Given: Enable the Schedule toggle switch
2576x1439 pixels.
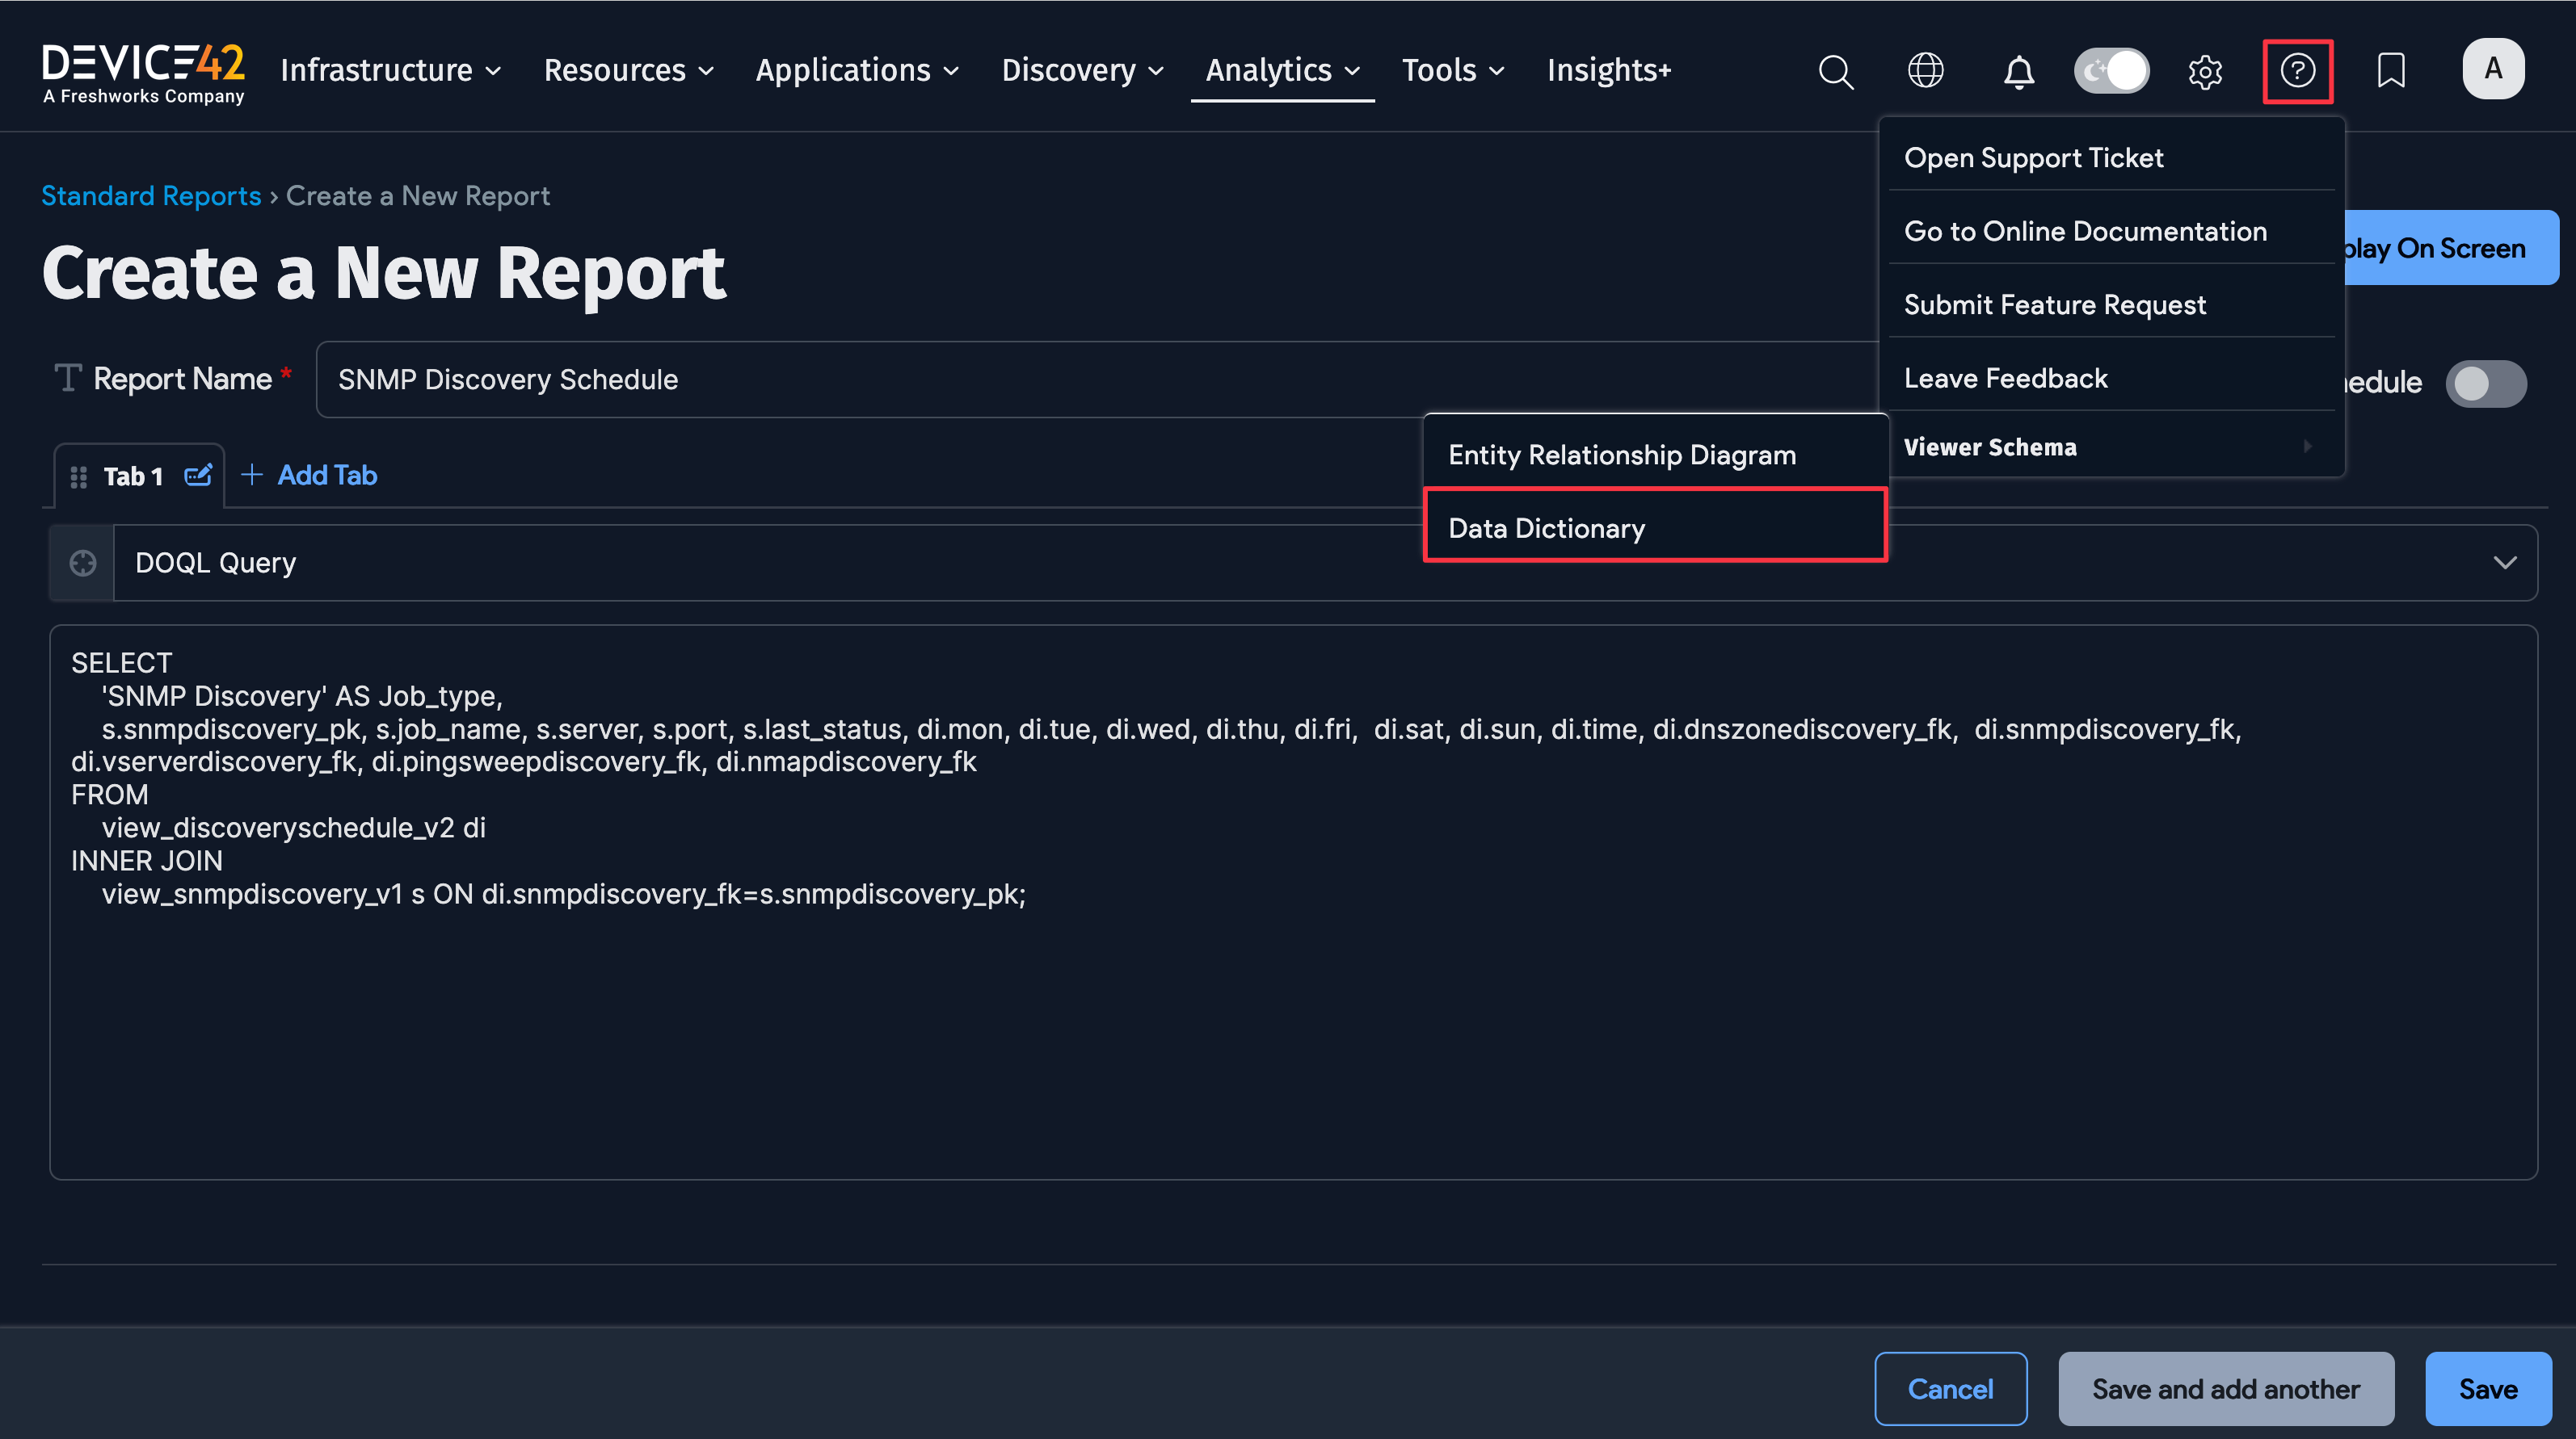Looking at the screenshot, I should pos(2485,384).
